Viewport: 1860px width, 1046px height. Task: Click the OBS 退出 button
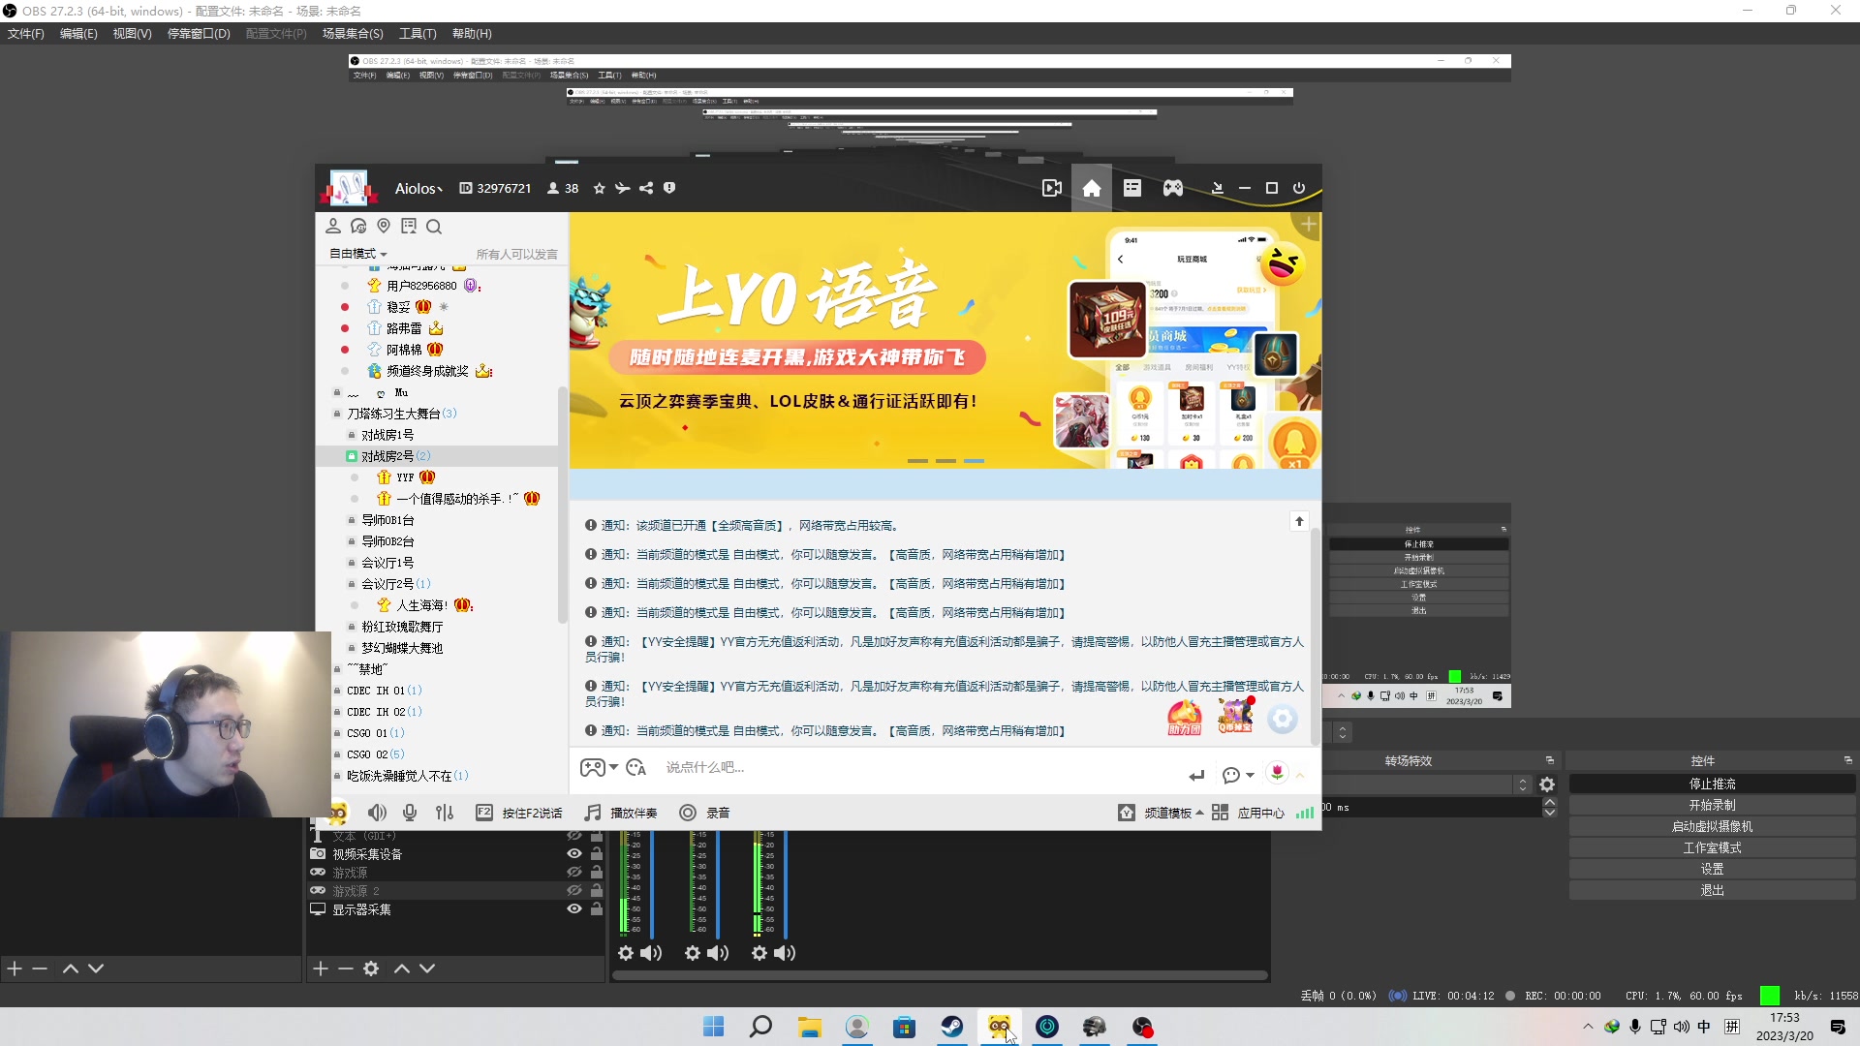(x=1712, y=891)
